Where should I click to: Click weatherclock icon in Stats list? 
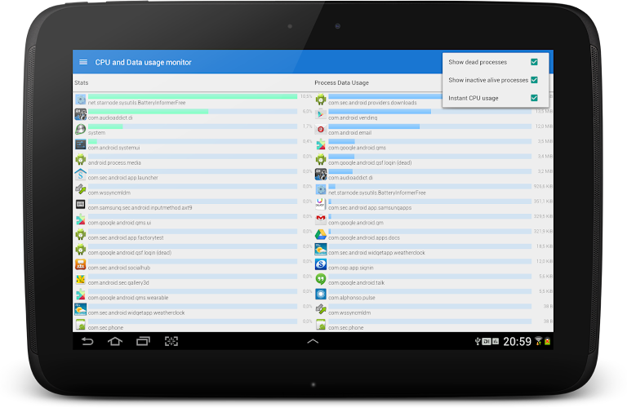pos(80,309)
